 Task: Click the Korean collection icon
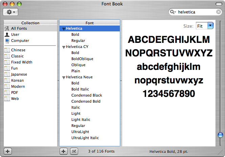tap(7, 80)
